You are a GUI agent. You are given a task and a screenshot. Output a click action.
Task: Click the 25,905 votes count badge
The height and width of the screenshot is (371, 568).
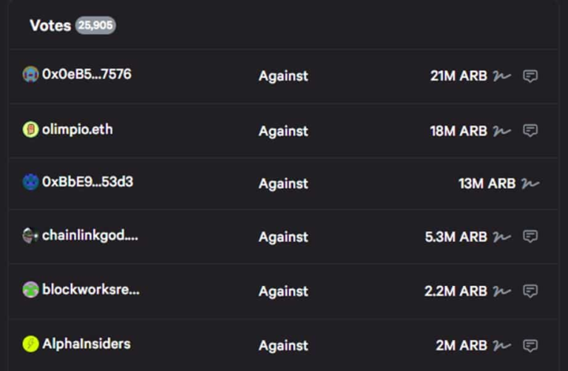[x=95, y=25]
